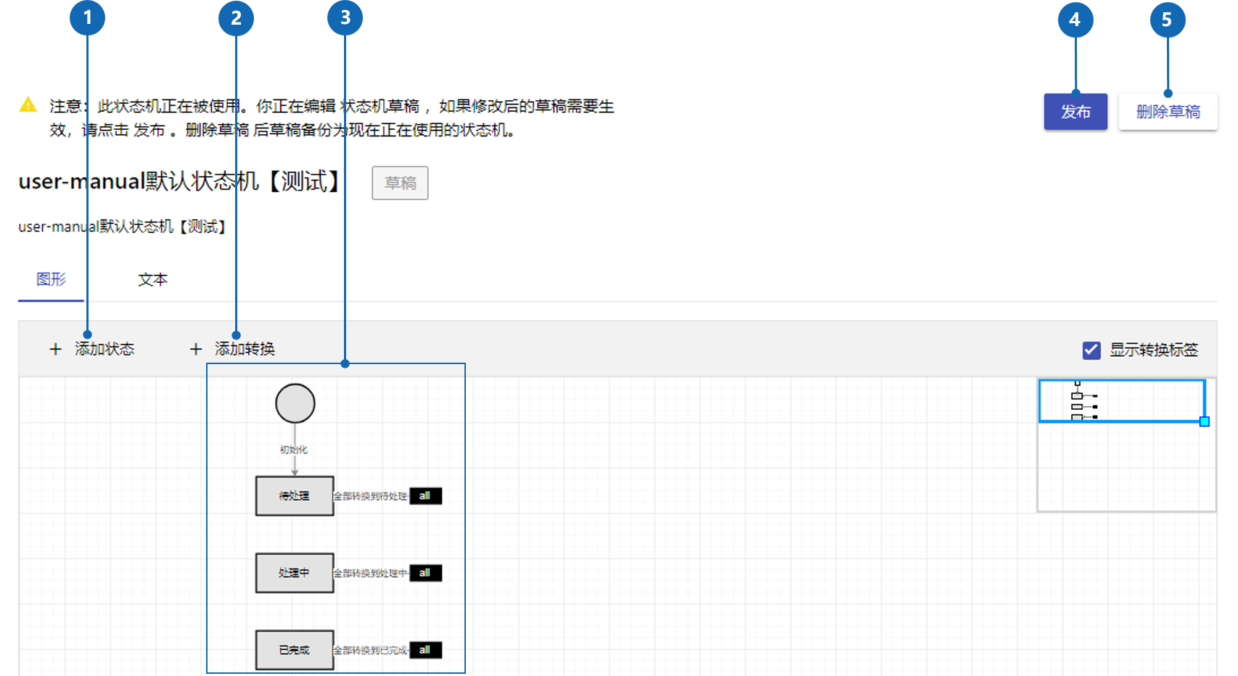Click the title user-manual默认状态机【测试】
Viewport: 1238px width, 676px height.
(x=180, y=181)
